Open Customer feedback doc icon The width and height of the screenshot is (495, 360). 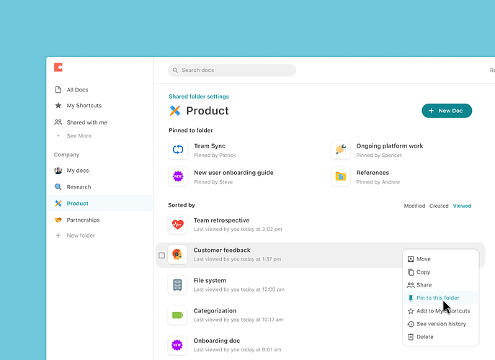click(177, 254)
